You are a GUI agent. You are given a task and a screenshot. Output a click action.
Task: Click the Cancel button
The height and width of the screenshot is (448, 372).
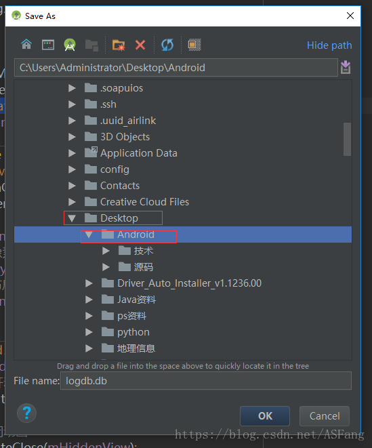325,416
